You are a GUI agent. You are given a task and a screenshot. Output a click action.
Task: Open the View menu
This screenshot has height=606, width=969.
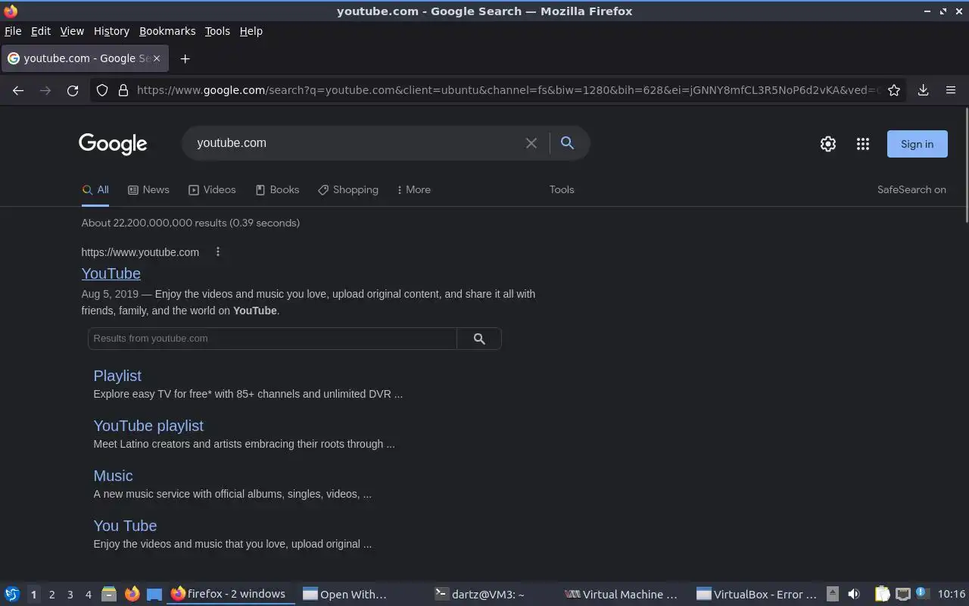pos(72,31)
